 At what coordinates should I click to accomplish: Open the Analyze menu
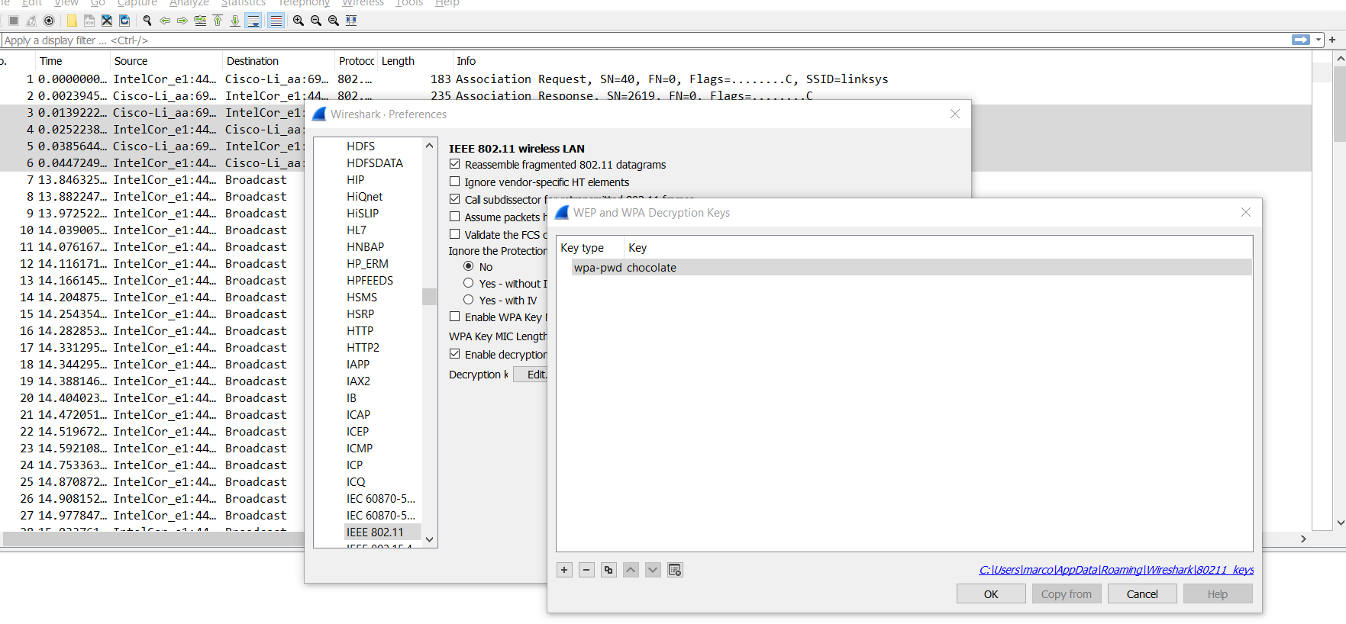(189, 3)
